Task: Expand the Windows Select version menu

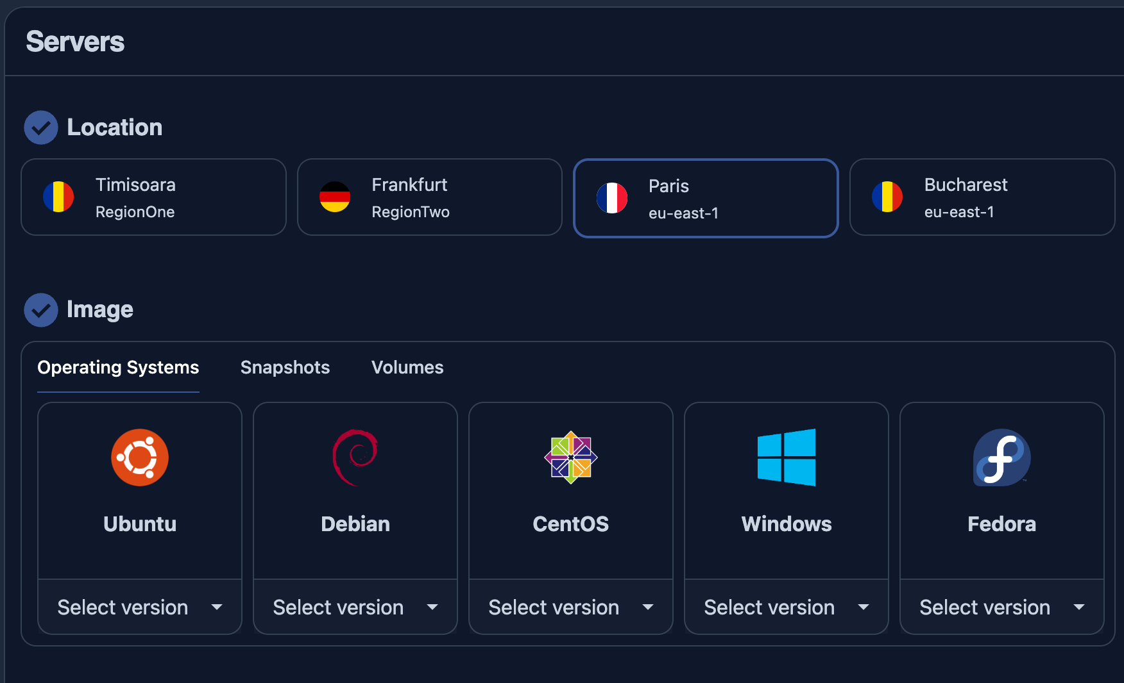Action: click(786, 607)
